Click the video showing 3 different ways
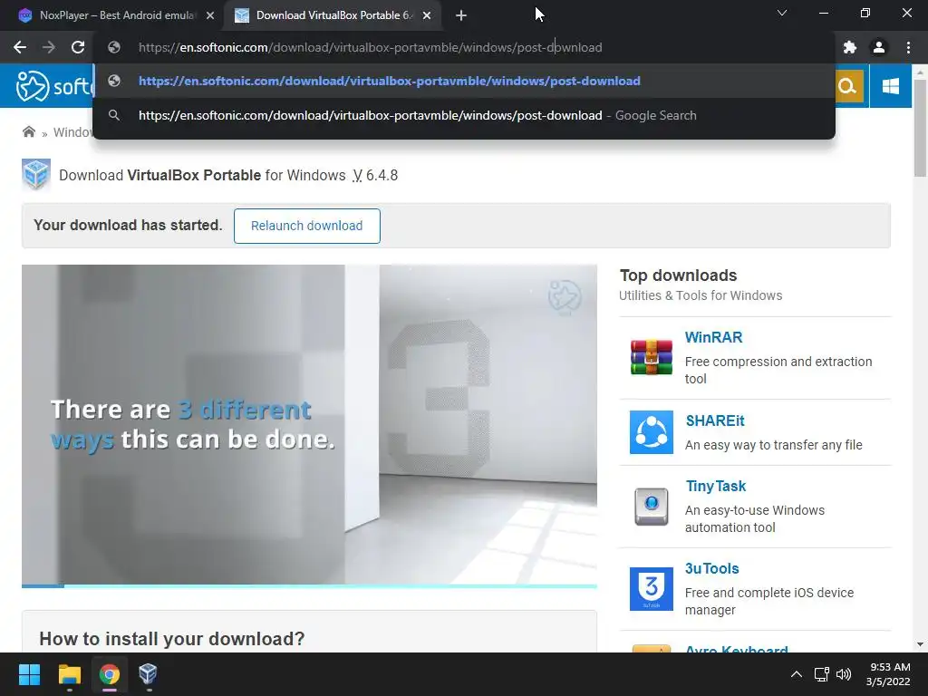This screenshot has height=696, width=928. tap(309, 424)
